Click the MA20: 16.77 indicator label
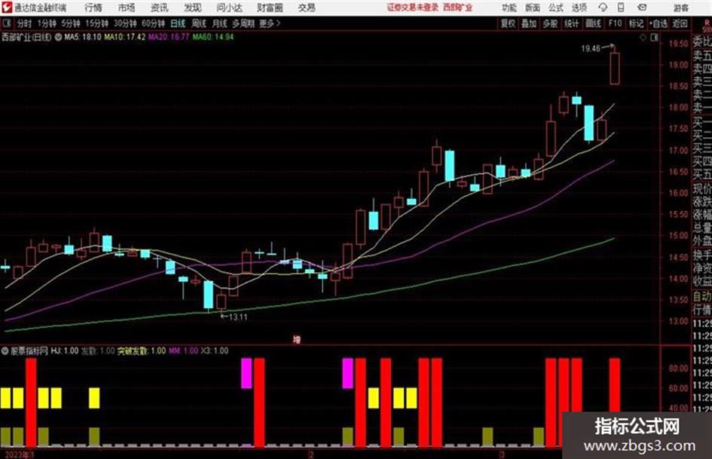Screen dimensions: 712x459 tap(169, 37)
